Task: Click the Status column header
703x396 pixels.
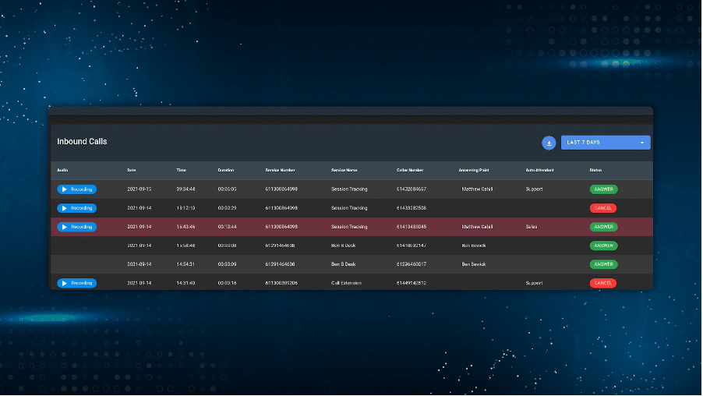Action: click(x=595, y=170)
